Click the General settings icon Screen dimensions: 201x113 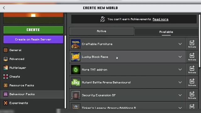click(x=6, y=50)
